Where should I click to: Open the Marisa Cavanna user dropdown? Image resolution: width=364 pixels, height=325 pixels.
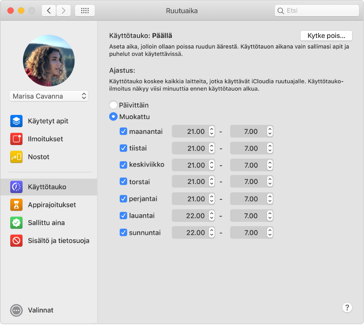[49, 96]
